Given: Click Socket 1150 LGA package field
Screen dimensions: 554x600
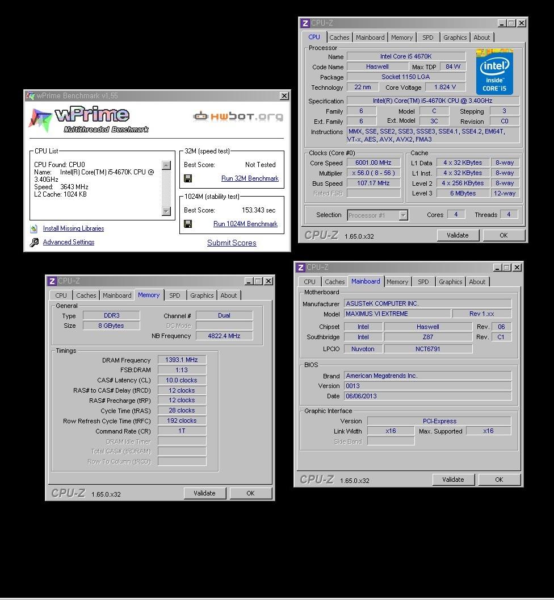Looking at the screenshot, I should 406,77.
